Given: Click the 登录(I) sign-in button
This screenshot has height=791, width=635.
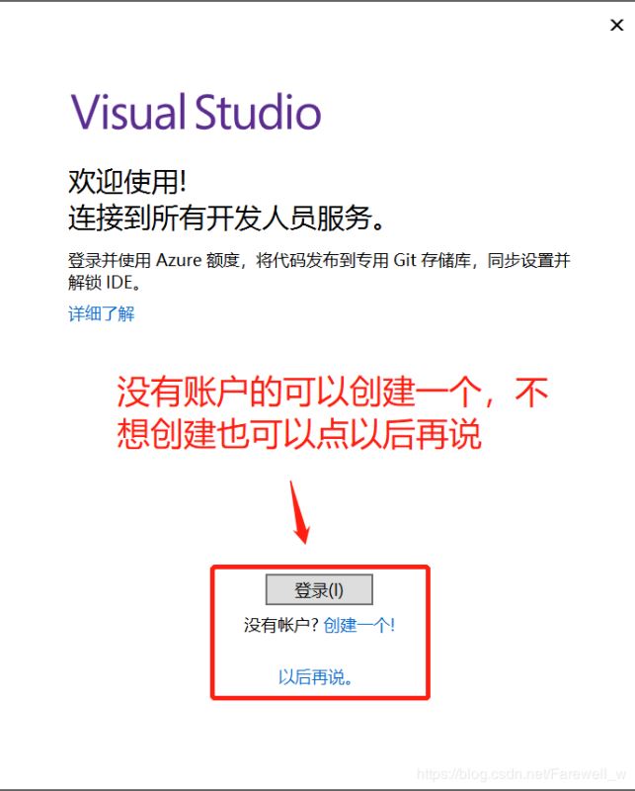Looking at the screenshot, I should (319, 589).
